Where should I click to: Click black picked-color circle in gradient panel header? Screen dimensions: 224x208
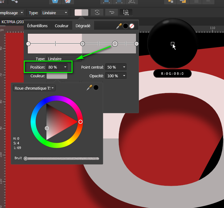(x=126, y=26)
